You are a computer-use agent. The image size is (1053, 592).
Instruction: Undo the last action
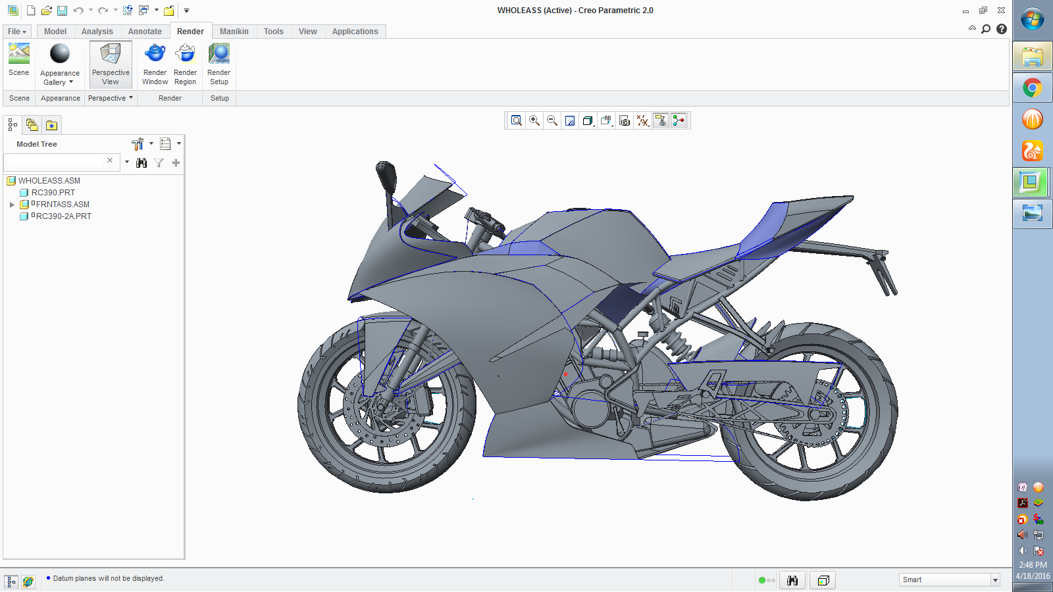pyautogui.click(x=78, y=11)
